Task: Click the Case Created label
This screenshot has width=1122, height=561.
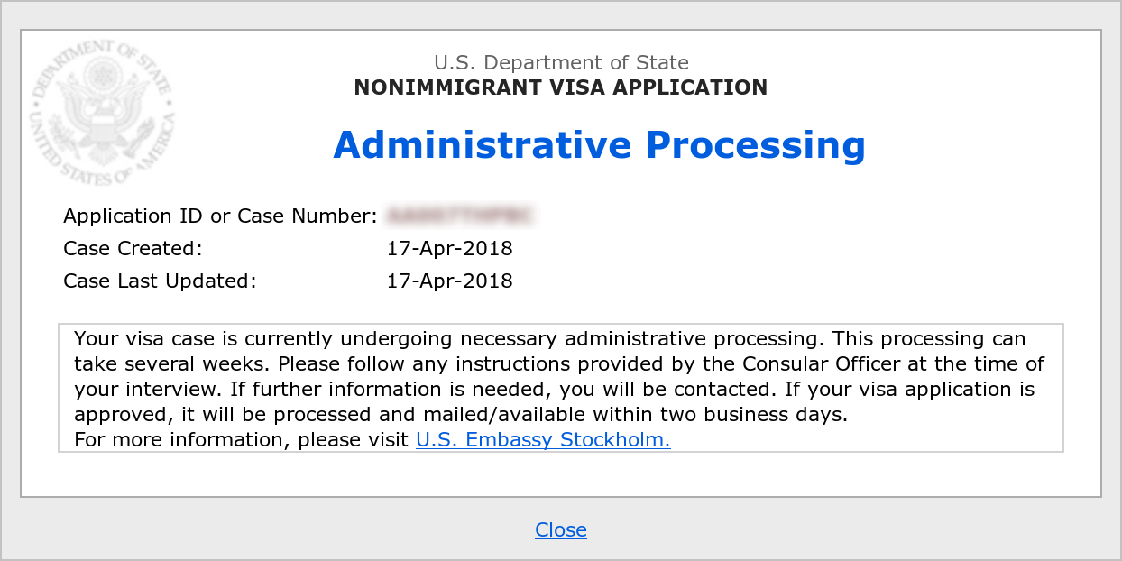Action: [x=133, y=248]
